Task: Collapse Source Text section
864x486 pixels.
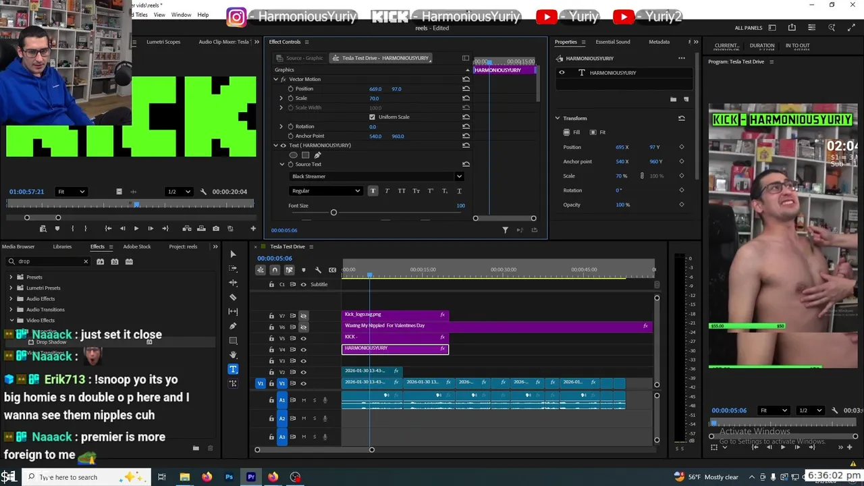Action: coord(282,164)
